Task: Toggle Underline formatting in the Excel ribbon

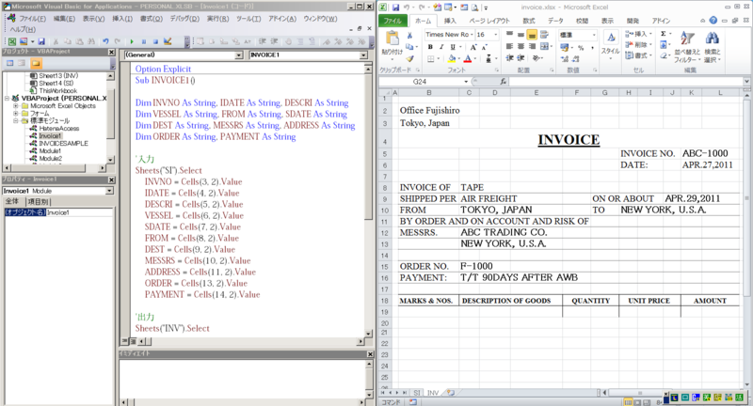Action: [453, 47]
